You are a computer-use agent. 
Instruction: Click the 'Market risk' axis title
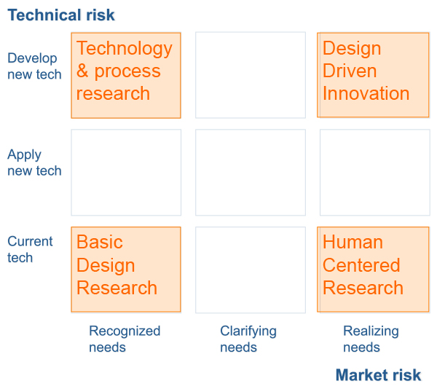[x=378, y=375]
